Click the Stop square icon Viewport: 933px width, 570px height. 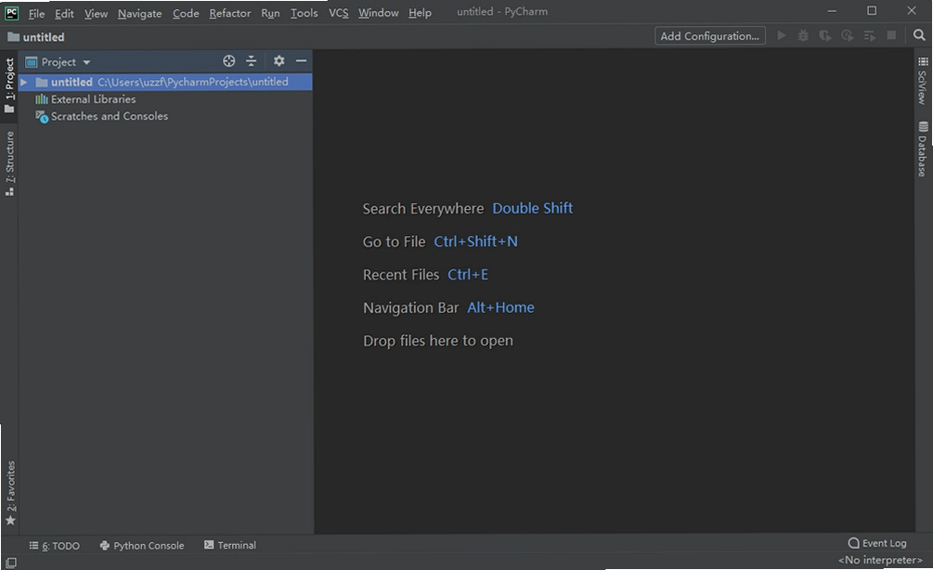tap(891, 35)
